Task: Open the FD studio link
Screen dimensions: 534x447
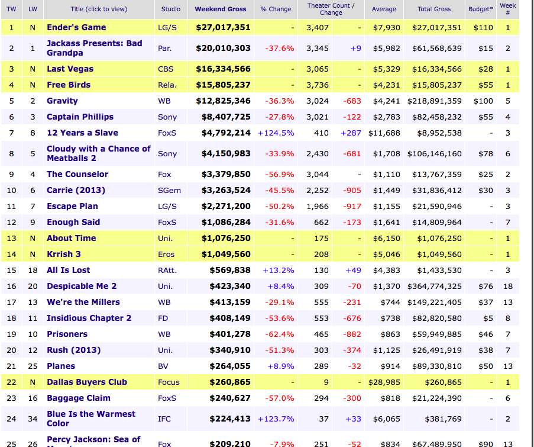Action: point(163,319)
